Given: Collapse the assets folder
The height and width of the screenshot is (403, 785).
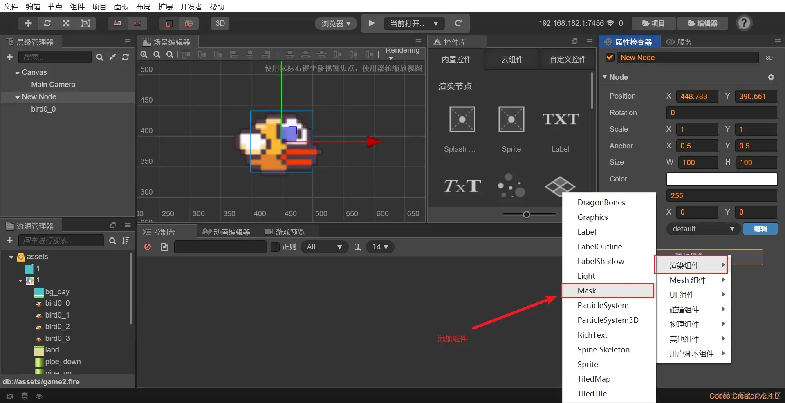Looking at the screenshot, I should click(11, 257).
